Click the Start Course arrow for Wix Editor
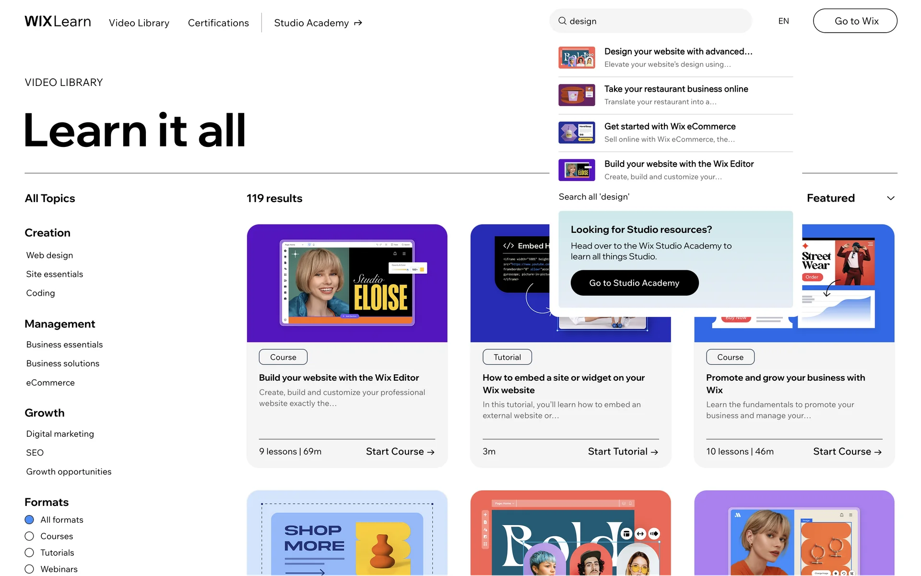The image size is (921, 576). 430,452
